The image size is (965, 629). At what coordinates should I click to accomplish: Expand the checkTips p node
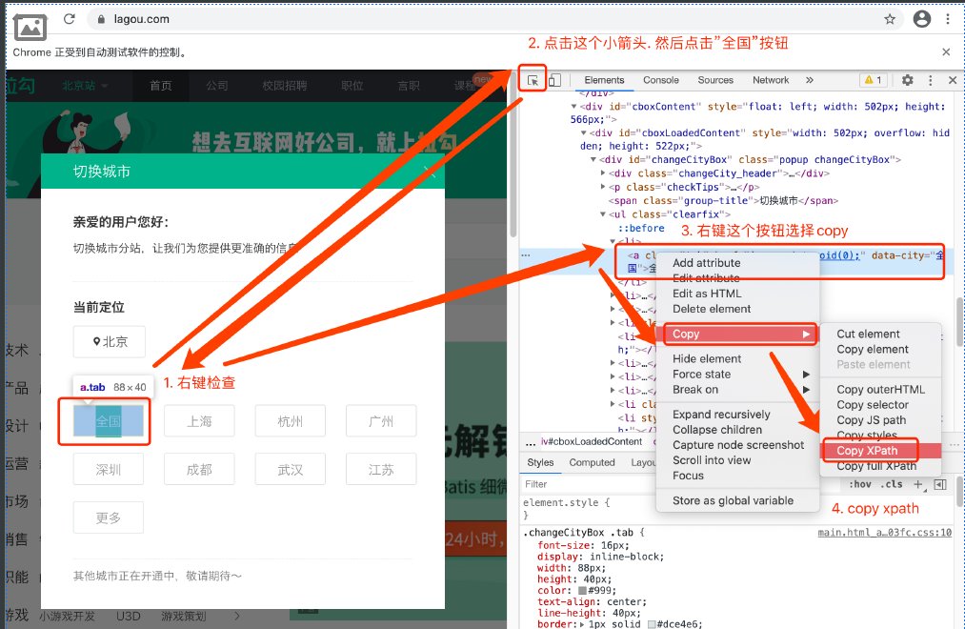click(x=603, y=187)
